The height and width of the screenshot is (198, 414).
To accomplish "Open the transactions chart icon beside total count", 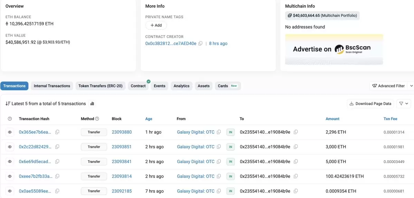I will tap(92, 104).
